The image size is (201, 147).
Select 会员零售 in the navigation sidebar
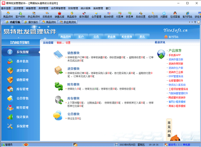click(x=20, y=98)
